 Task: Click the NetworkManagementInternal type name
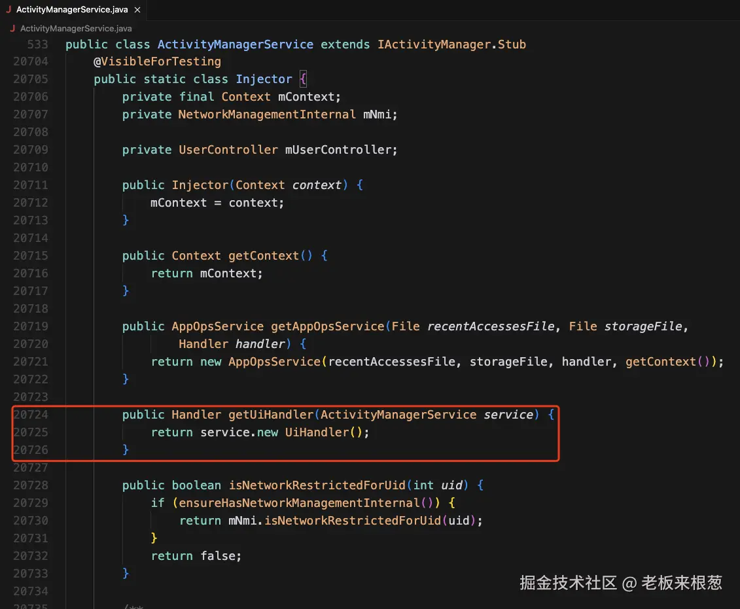click(267, 114)
